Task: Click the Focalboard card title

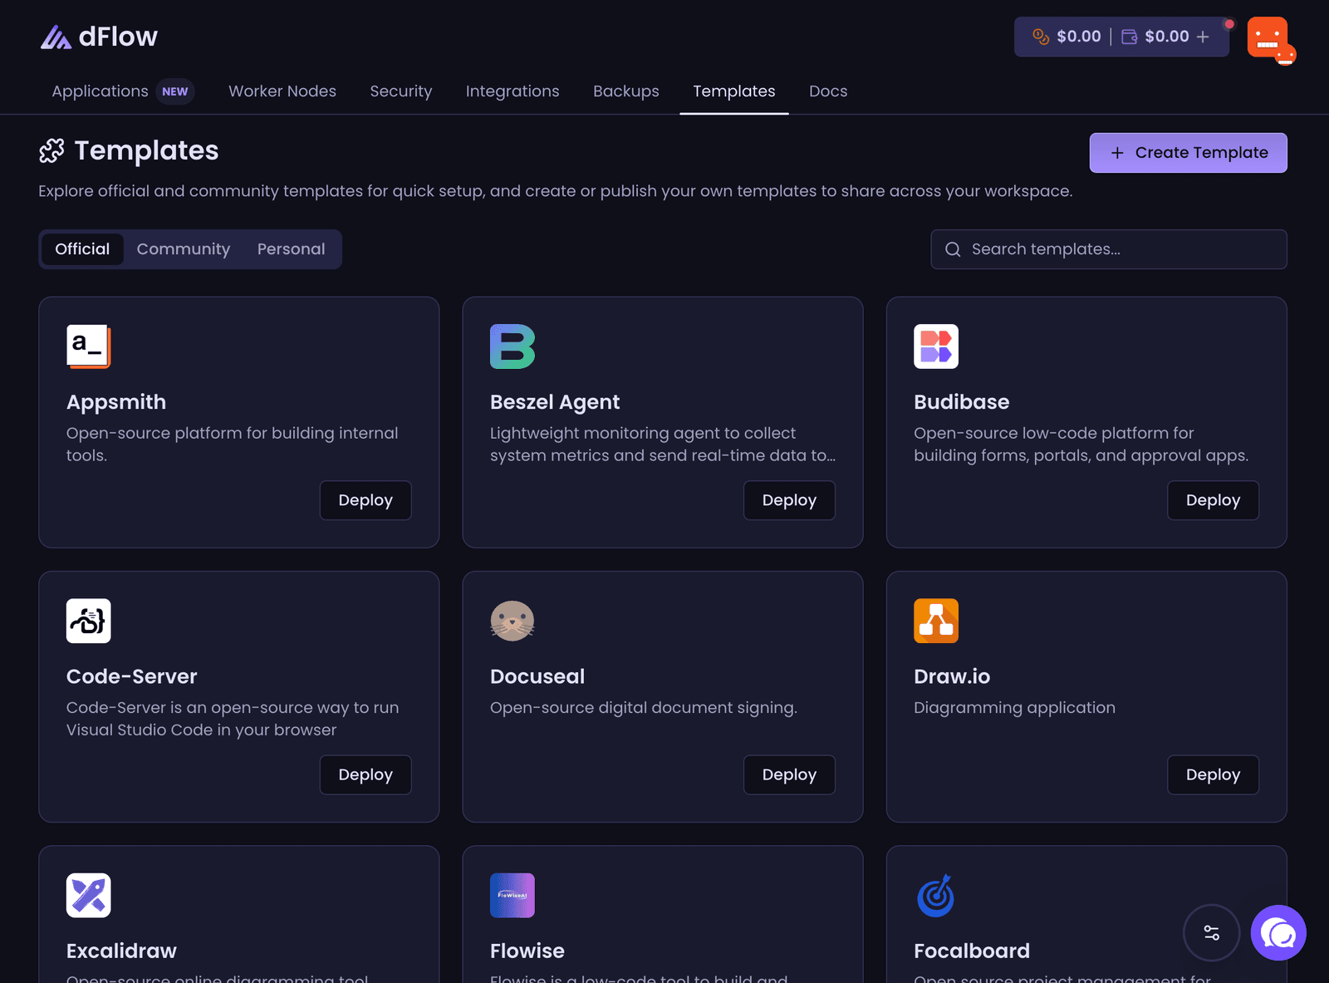Action: click(x=972, y=951)
